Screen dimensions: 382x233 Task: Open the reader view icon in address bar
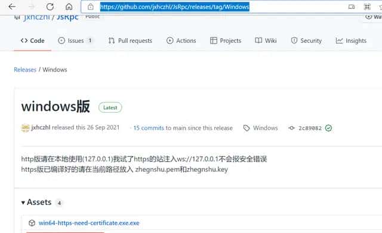352,7
